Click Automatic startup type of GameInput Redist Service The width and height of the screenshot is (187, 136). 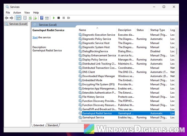click(156, 113)
